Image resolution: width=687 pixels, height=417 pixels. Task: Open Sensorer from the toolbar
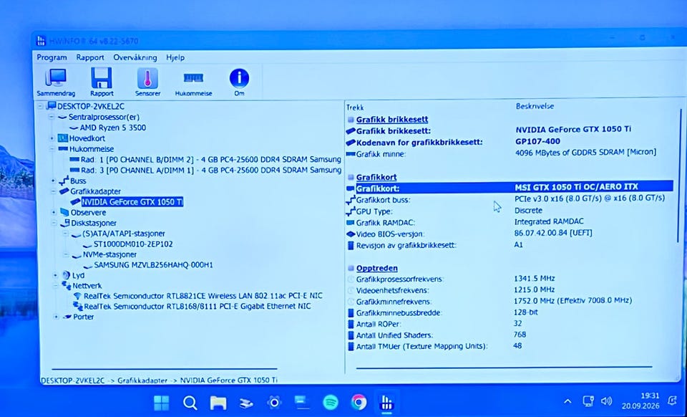click(x=147, y=82)
